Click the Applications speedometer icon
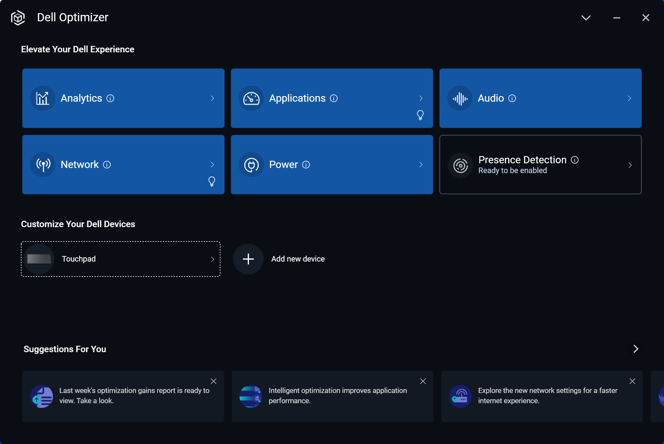Viewport: 664px width, 444px height. pyautogui.click(x=252, y=98)
